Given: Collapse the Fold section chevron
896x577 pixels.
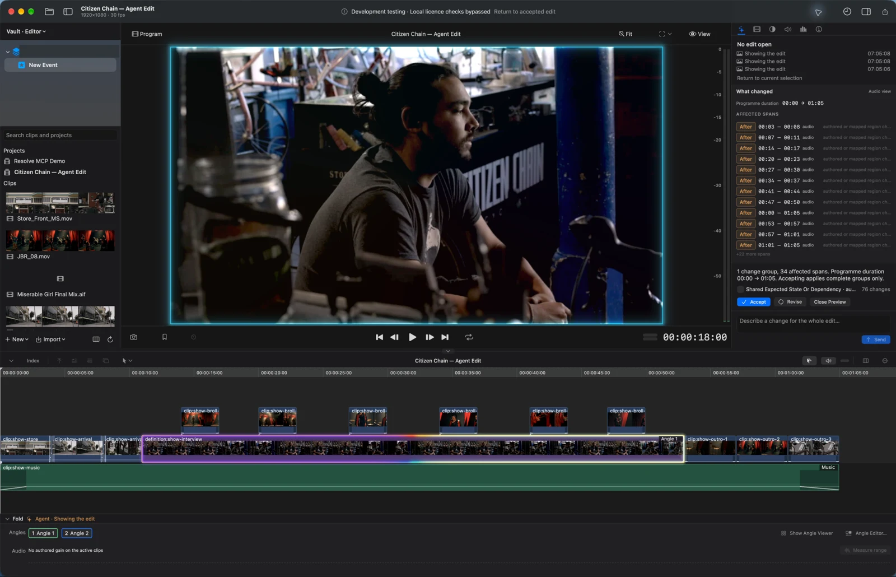Looking at the screenshot, I should [x=7, y=519].
